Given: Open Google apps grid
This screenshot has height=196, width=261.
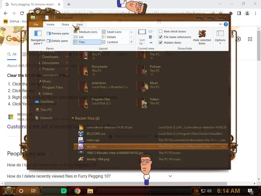Looking at the screenshot, I should 250,39.
